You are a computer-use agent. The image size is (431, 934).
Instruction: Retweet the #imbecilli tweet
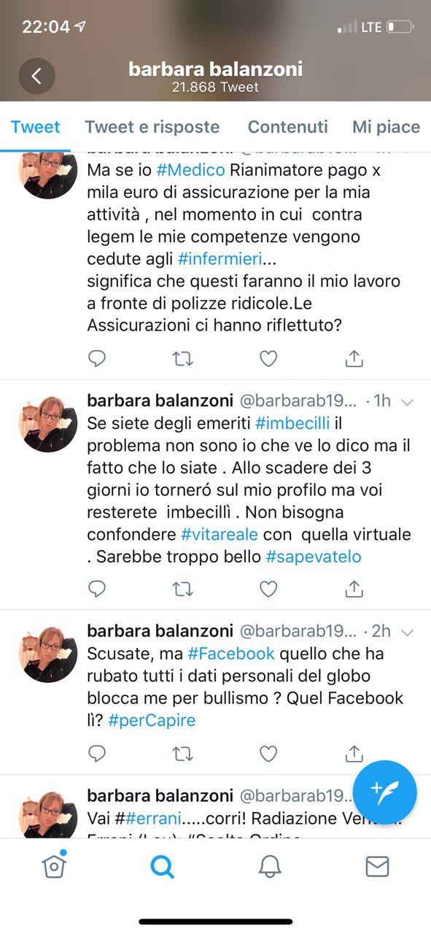point(182,588)
